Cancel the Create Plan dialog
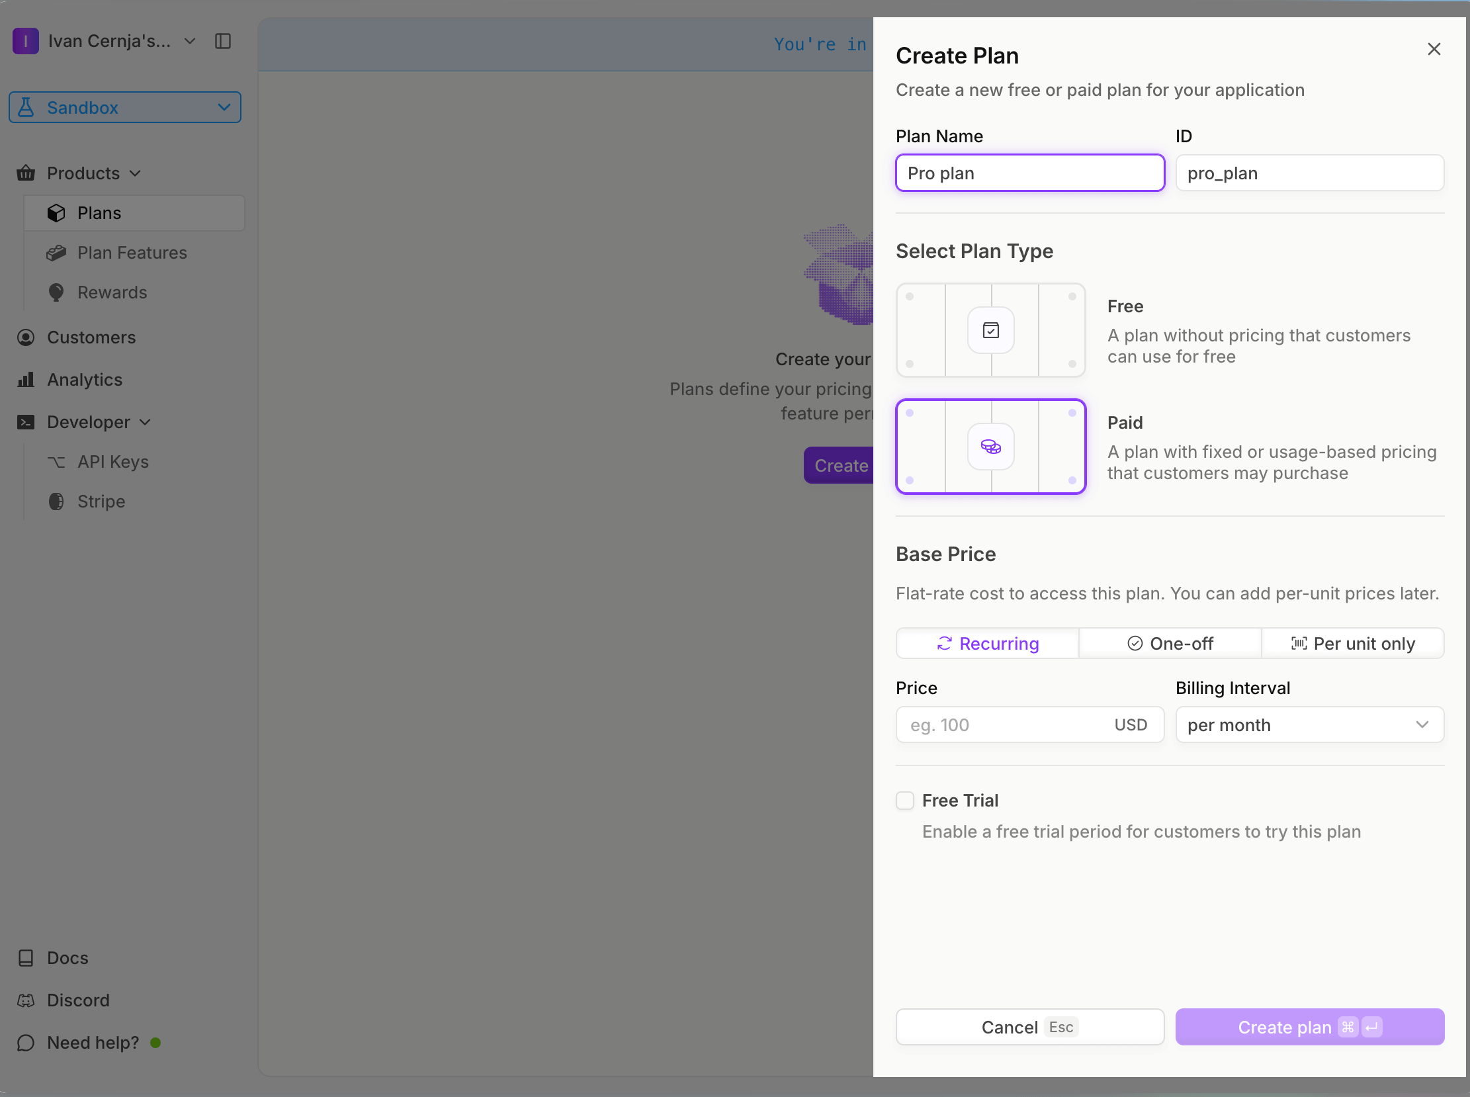 tap(1029, 1027)
